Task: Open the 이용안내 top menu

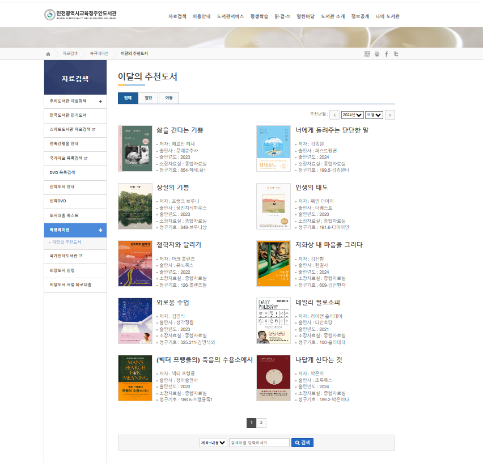Action: point(201,16)
